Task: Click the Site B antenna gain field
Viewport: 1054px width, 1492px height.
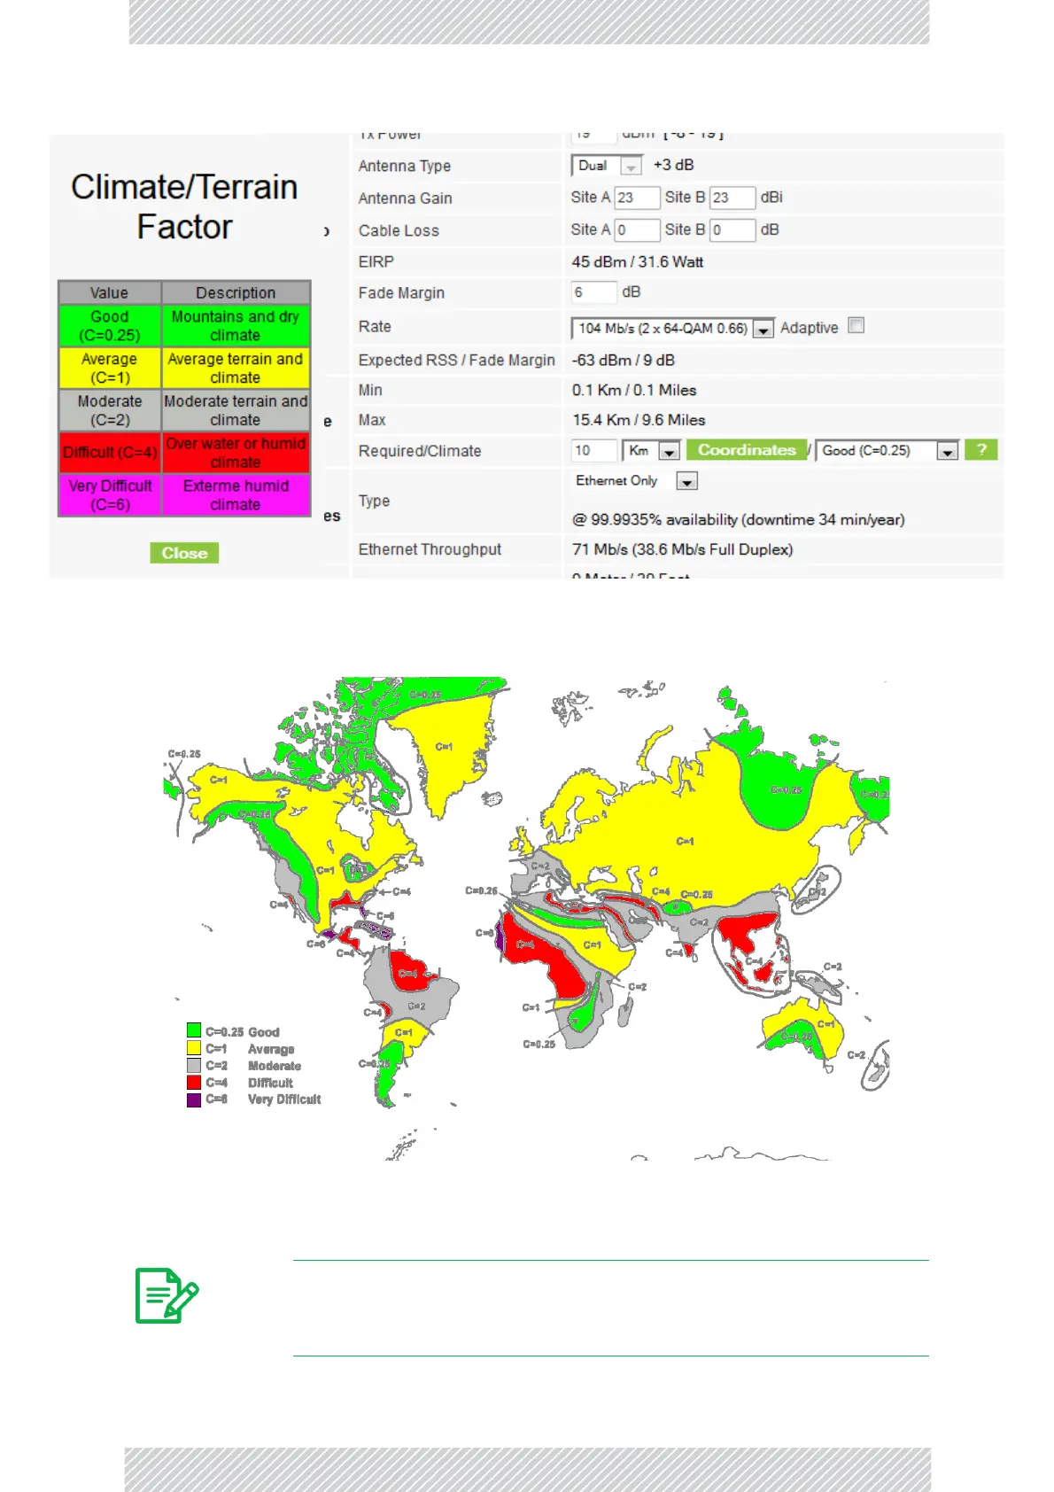Action: click(x=732, y=198)
